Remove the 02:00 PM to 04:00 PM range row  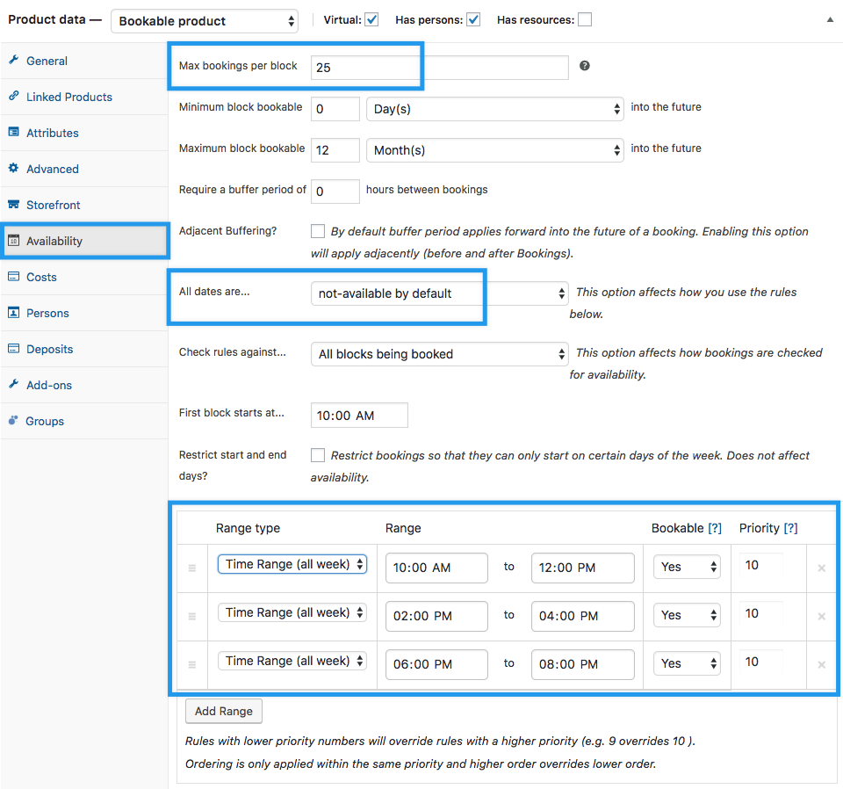pyautogui.click(x=821, y=617)
